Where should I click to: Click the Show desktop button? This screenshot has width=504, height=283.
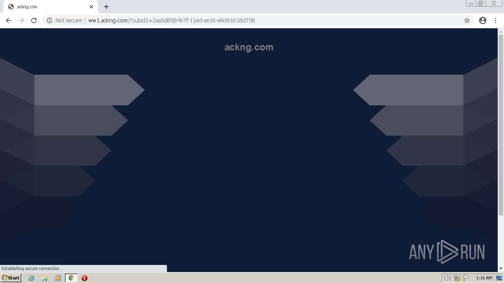[500, 278]
